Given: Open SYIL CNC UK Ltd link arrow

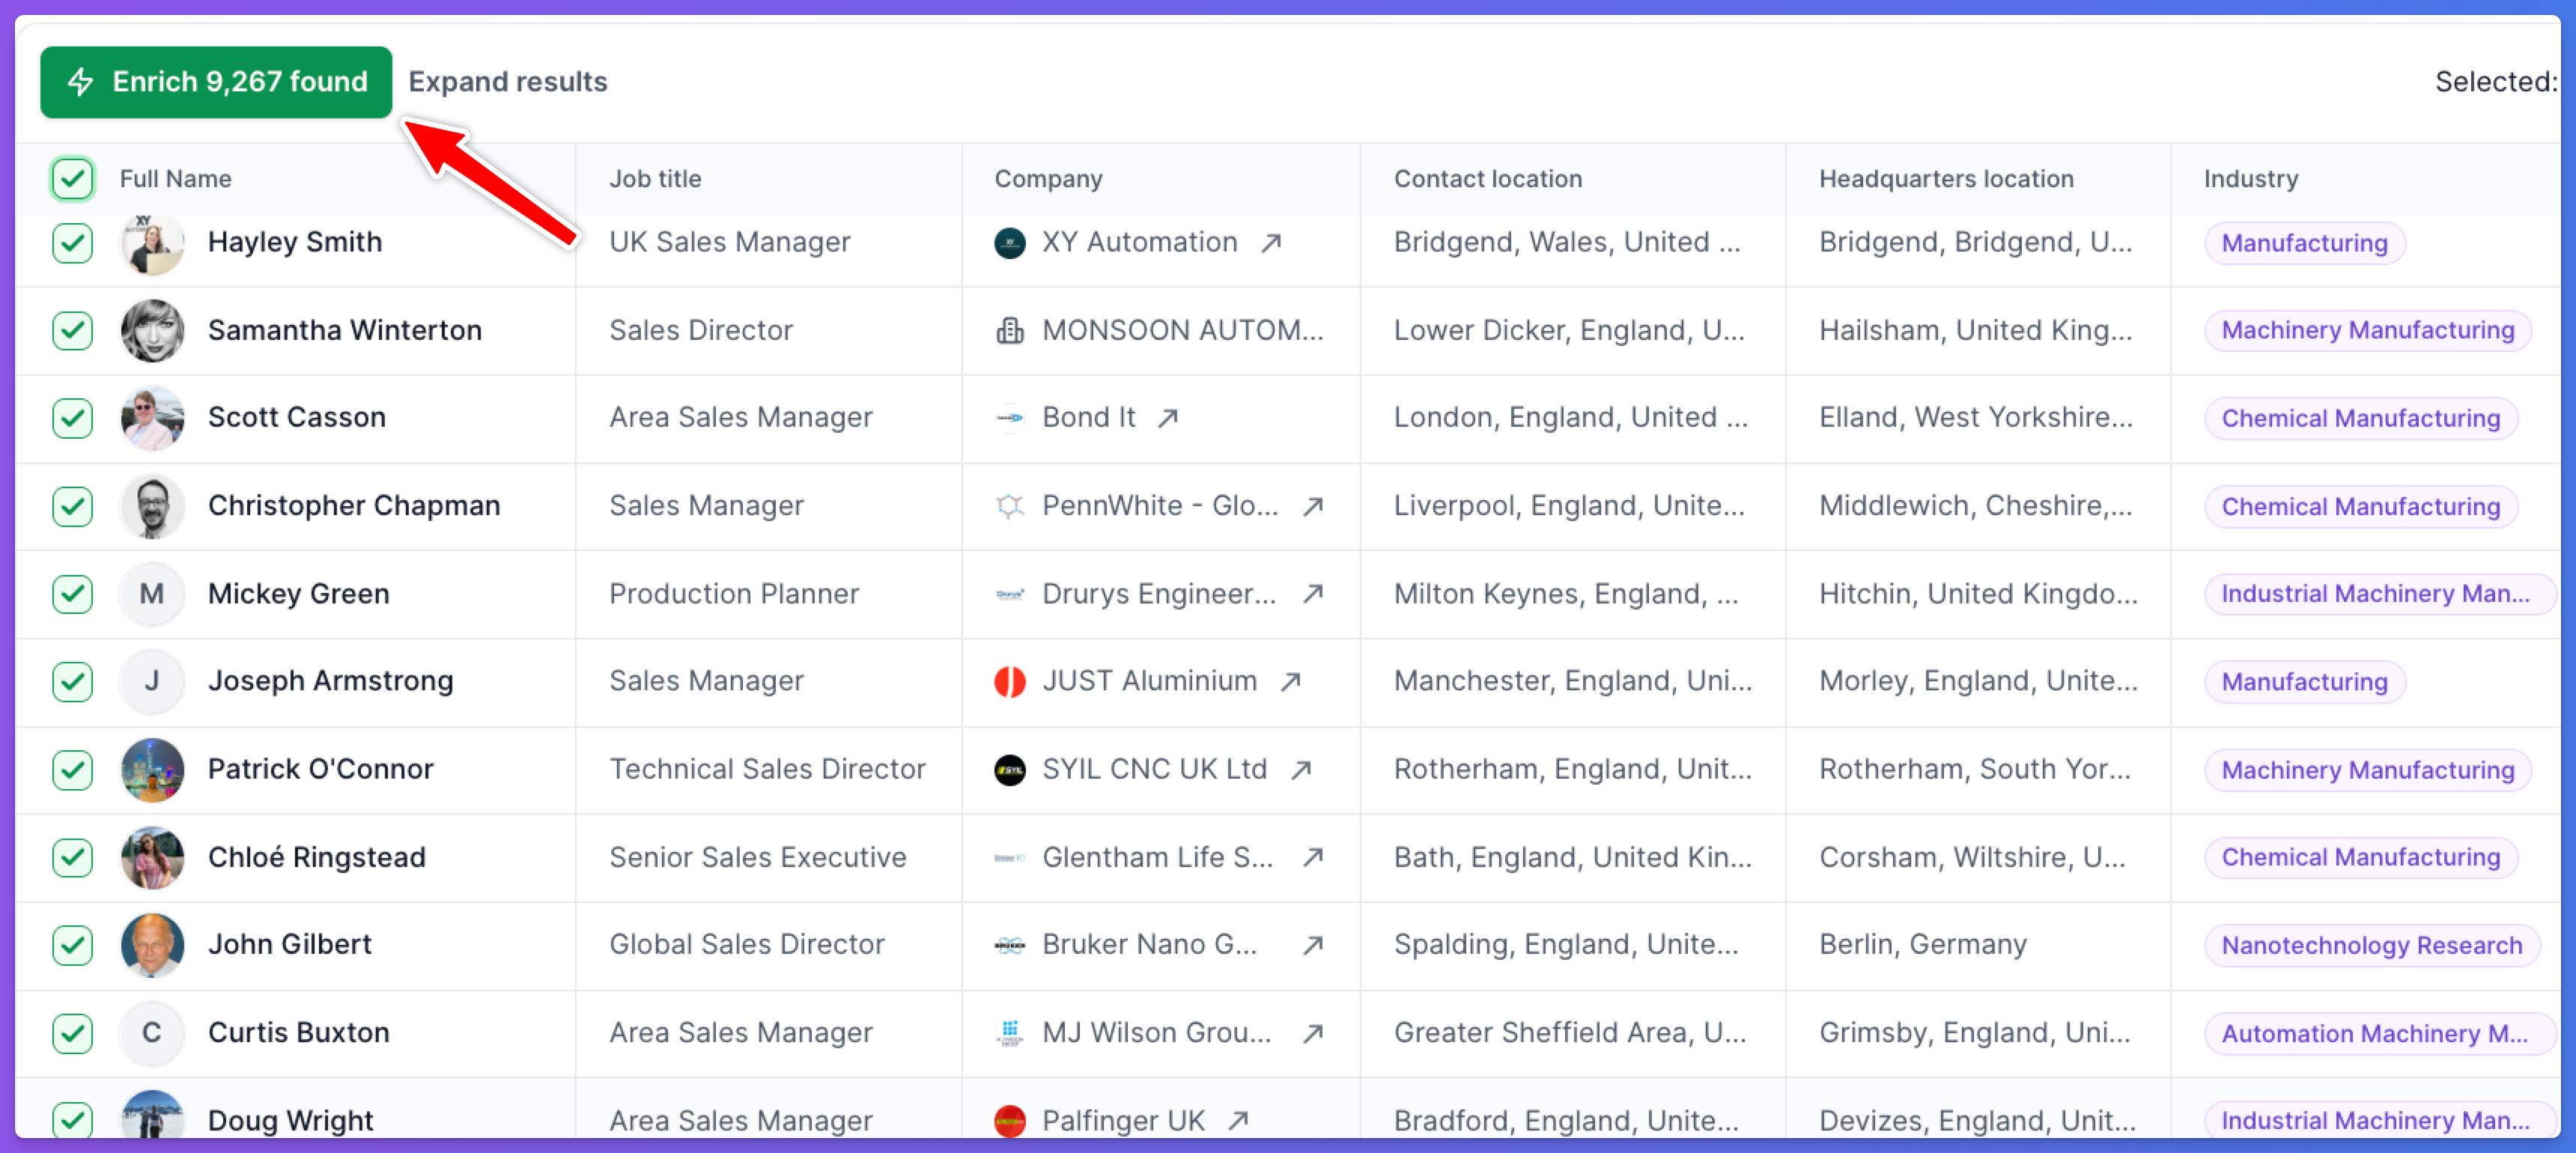Looking at the screenshot, I should 1301,769.
